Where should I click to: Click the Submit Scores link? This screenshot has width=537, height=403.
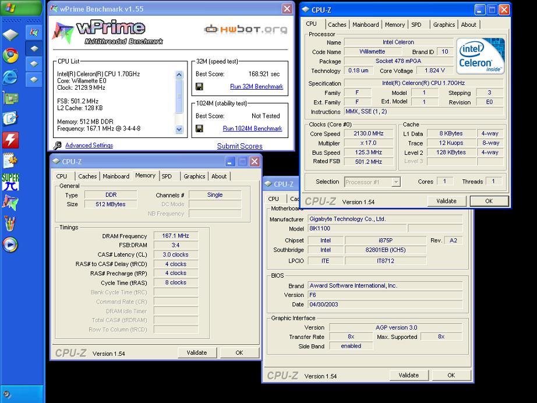(x=240, y=146)
